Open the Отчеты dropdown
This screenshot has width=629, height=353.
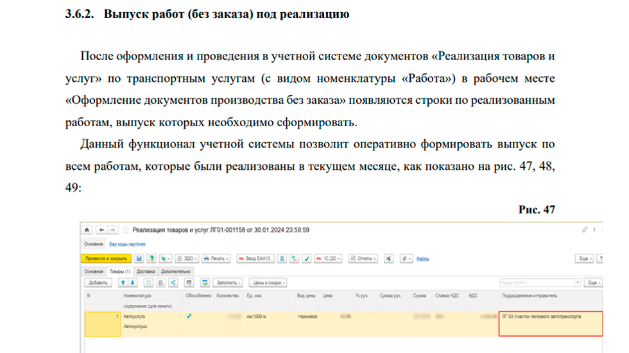[x=363, y=259]
